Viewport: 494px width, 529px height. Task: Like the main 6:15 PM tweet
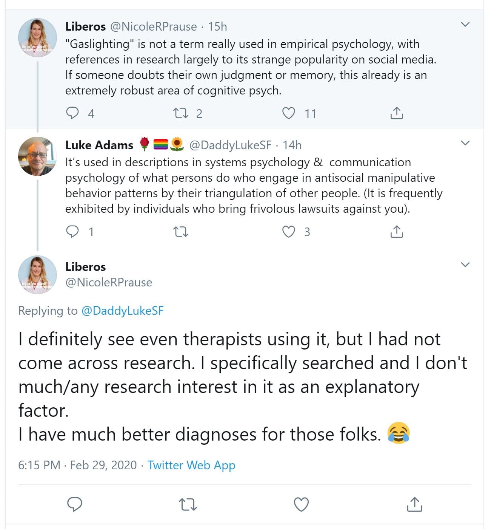pyautogui.click(x=301, y=504)
